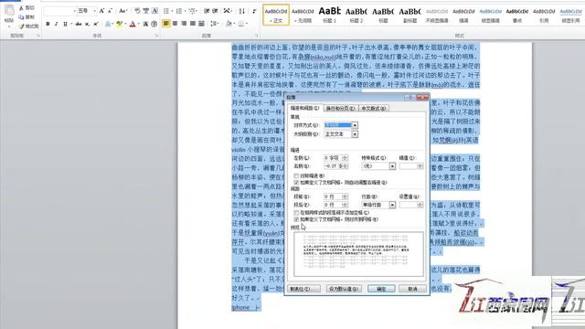Image resolution: width=585 pixels, height=329 pixels.
Task: Switch to the Asian Typography (中文版式) tab
Action: pos(374,108)
